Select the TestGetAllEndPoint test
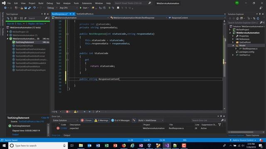This screenshot has height=149, width=266. (25, 46)
